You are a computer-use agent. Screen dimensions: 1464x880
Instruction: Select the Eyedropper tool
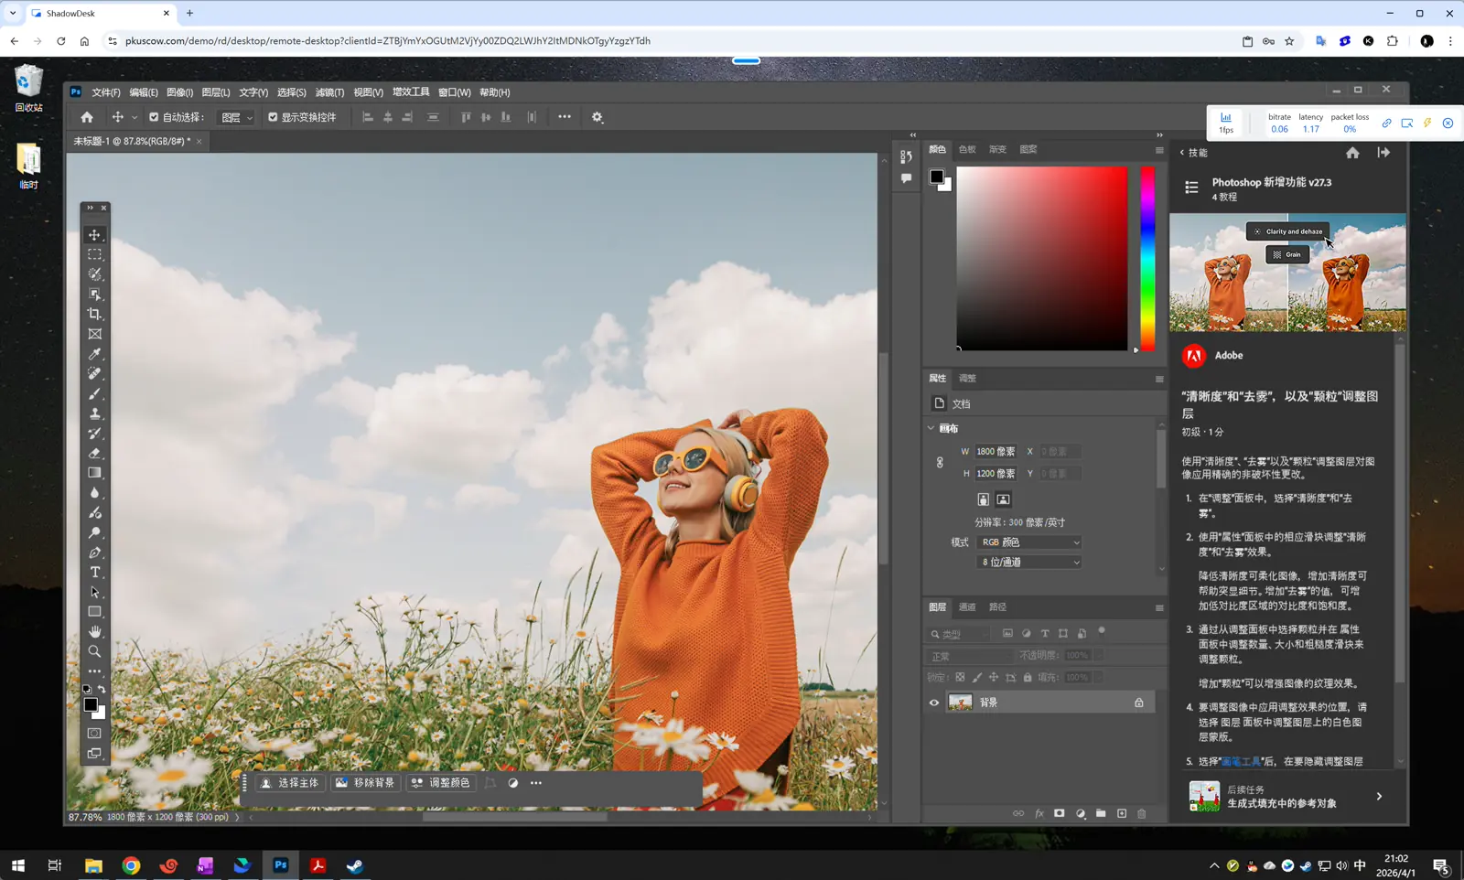click(94, 354)
